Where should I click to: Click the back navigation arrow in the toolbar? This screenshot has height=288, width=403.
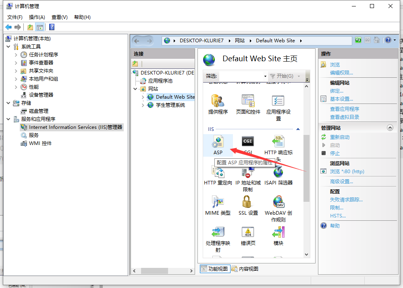click(x=137, y=40)
